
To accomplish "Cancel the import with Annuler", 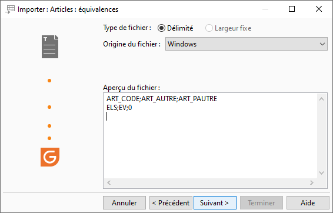I will tap(125, 203).
